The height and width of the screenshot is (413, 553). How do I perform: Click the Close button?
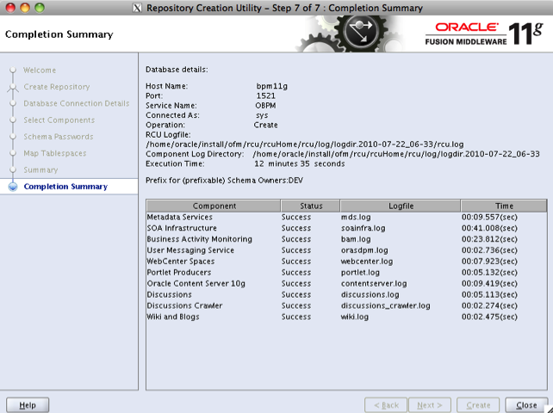(526, 404)
